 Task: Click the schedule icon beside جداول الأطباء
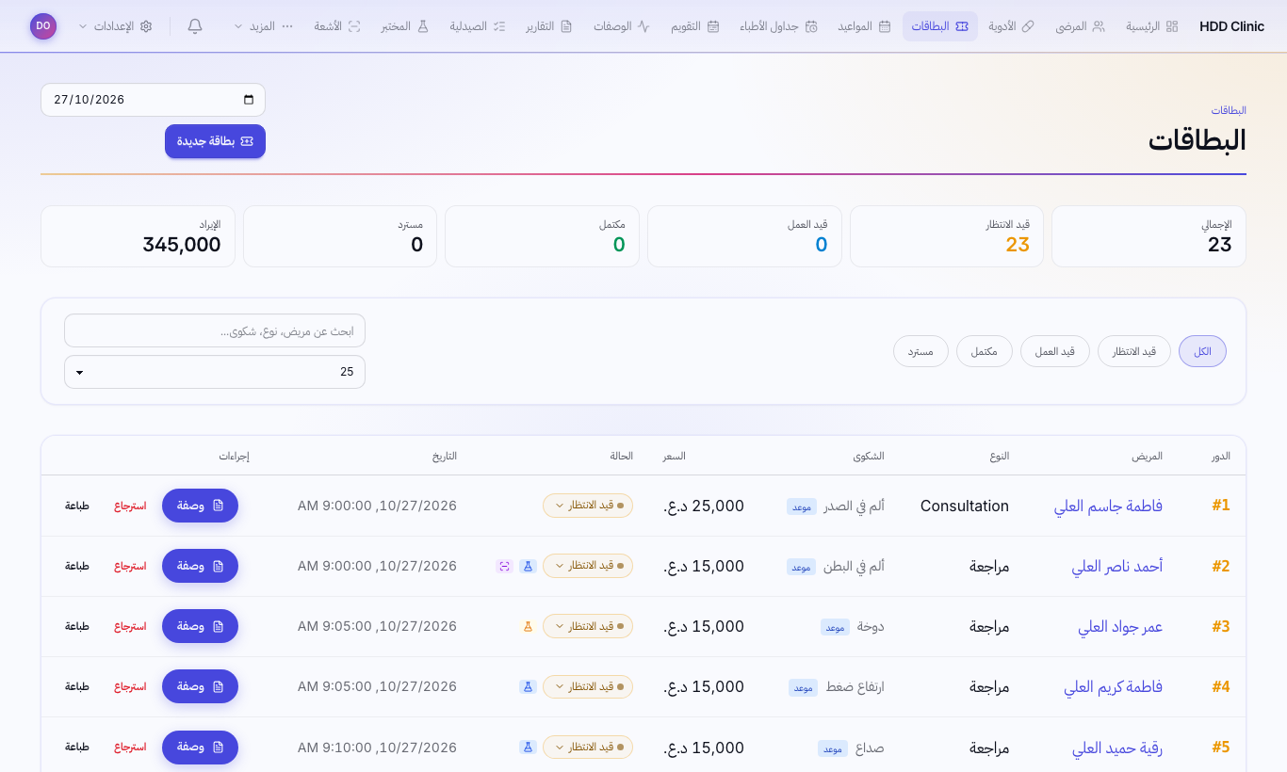click(811, 26)
